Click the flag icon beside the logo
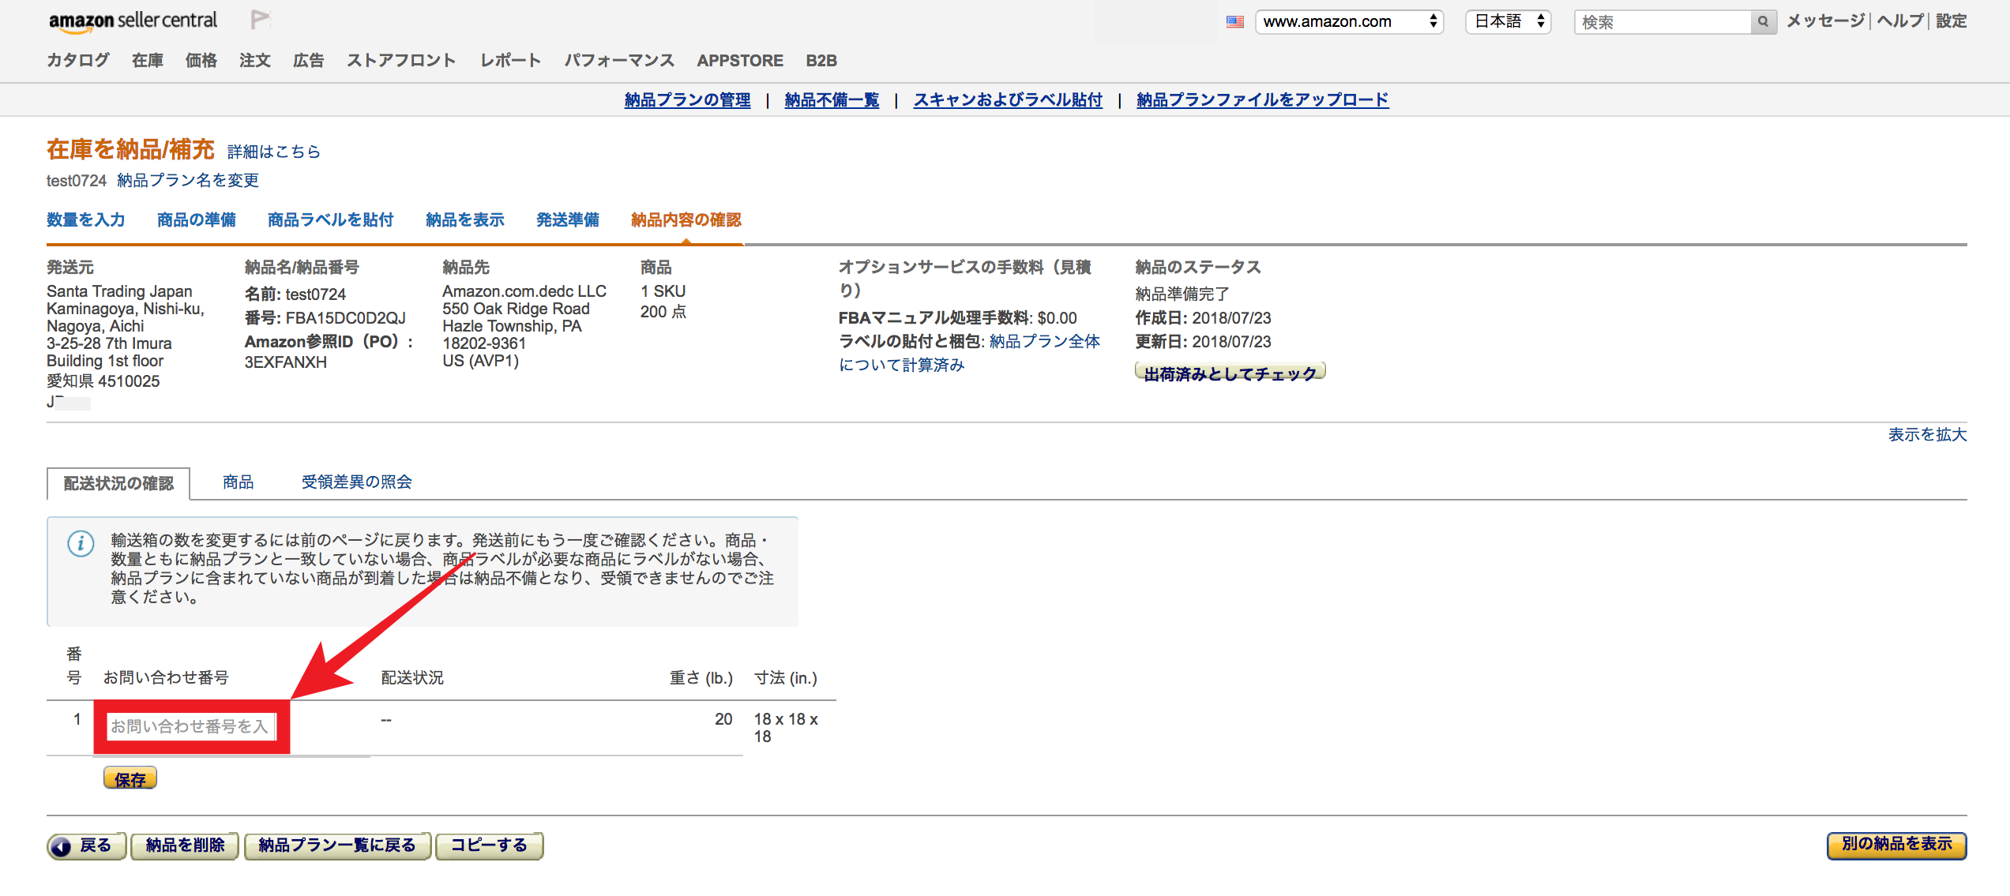Screen dimensions: 2010x896 click(260, 21)
